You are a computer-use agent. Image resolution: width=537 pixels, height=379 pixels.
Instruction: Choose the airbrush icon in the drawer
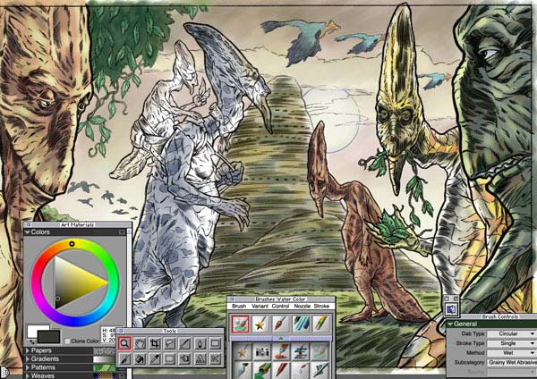[x=320, y=370]
